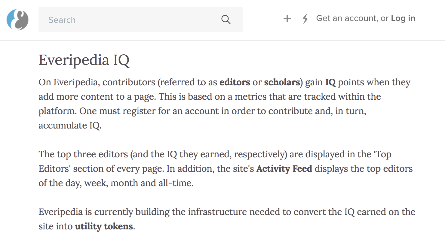Click the word 'all-time' in the second paragraph
This screenshot has height=248, width=445.
175,183
